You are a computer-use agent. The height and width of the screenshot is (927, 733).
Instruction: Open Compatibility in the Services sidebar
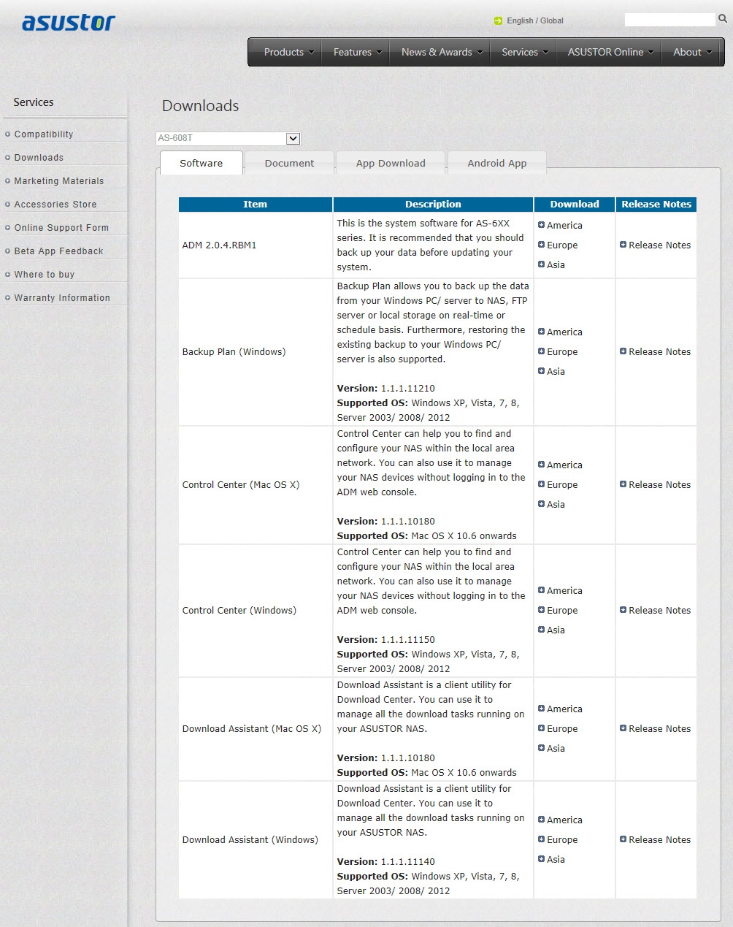click(44, 134)
